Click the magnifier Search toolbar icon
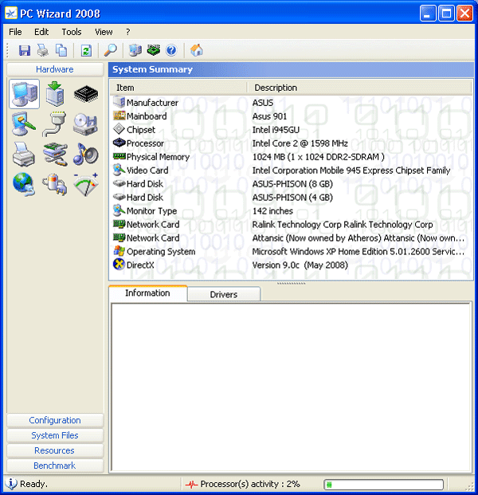Viewport: 478px width, 495px height. [111, 50]
